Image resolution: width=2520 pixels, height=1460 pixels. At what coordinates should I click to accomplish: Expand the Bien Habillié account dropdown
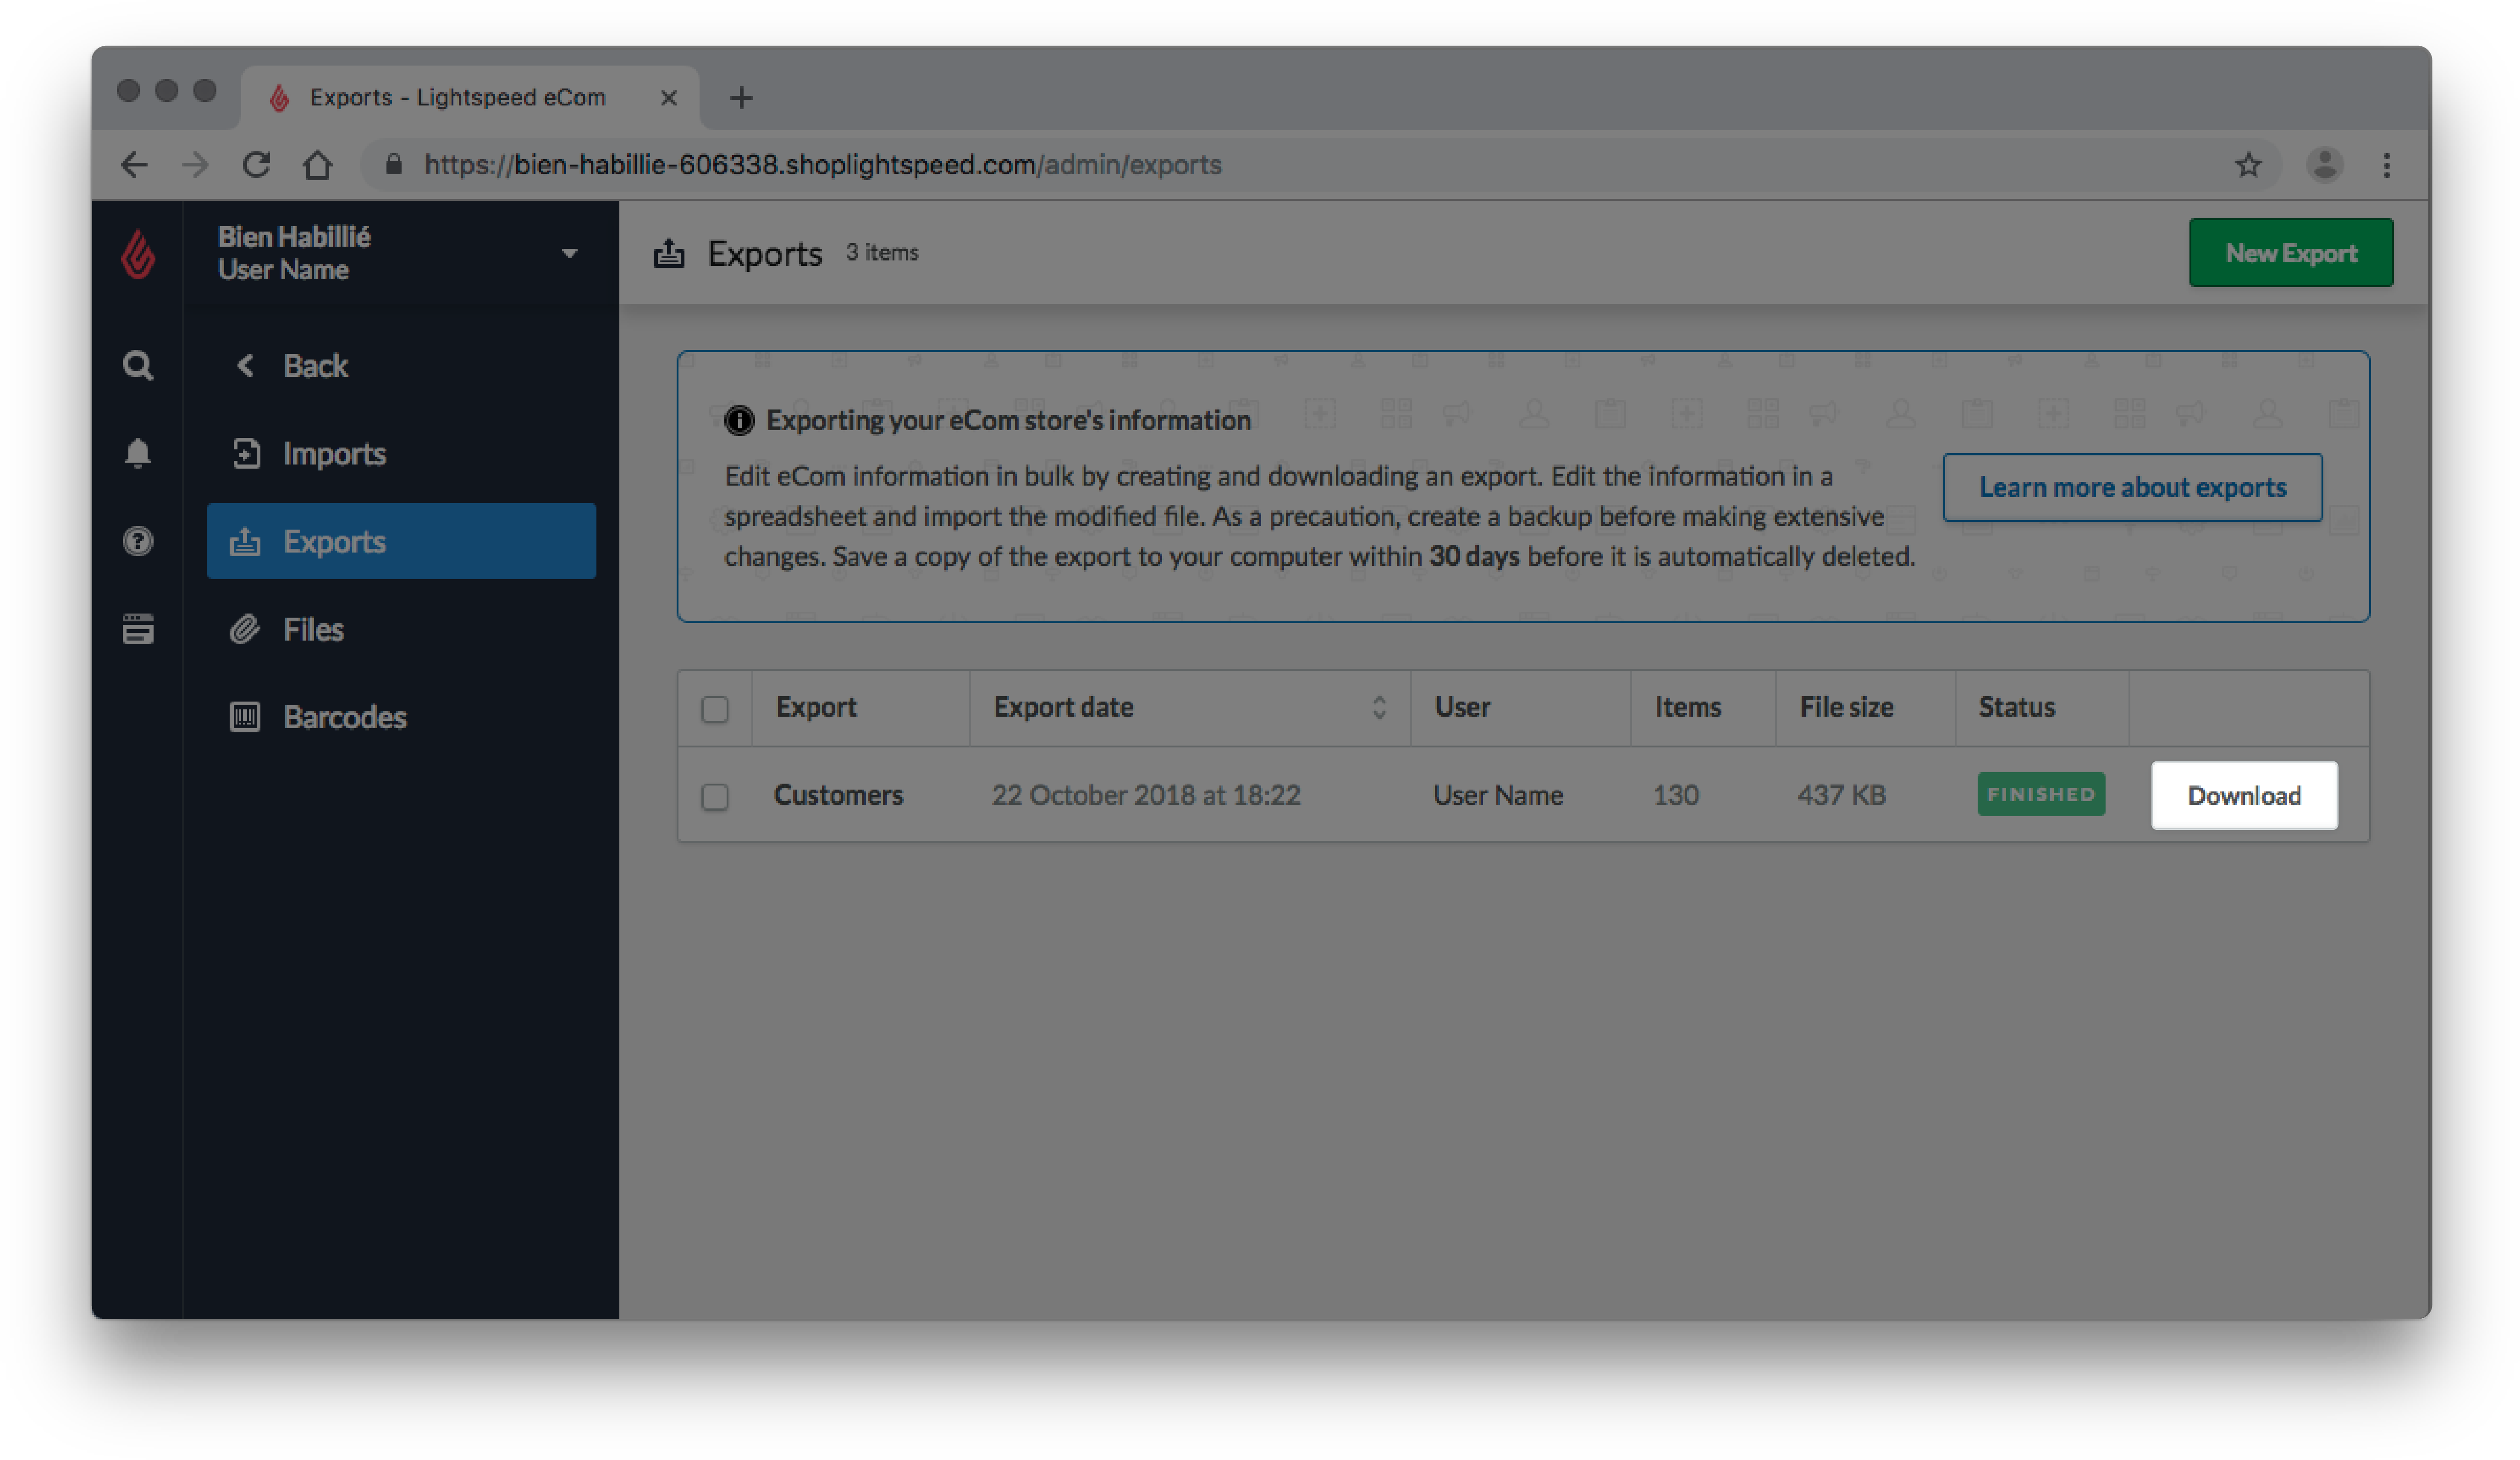click(x=570, y=254)
